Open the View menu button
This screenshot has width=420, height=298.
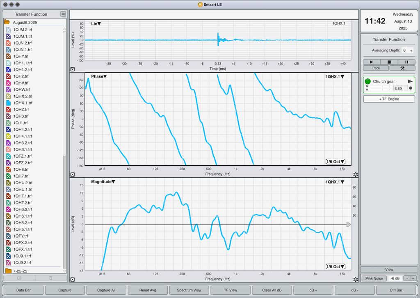(389, 269)
